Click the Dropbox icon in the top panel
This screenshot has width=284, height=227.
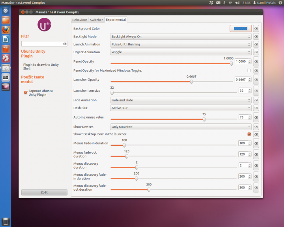212,3
